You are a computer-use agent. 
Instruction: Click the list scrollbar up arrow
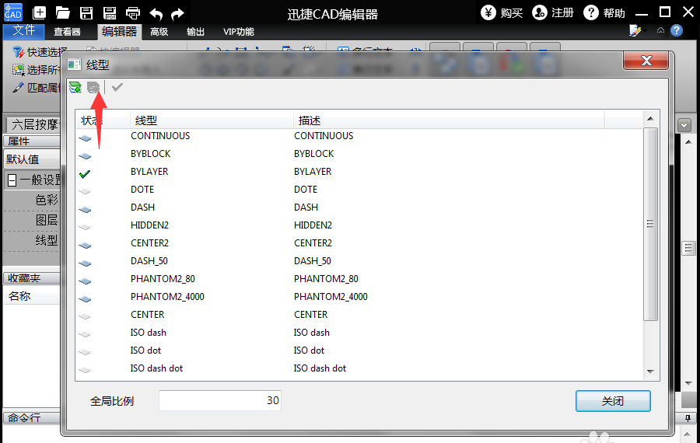pyautogui.click(x=650, y=118)
